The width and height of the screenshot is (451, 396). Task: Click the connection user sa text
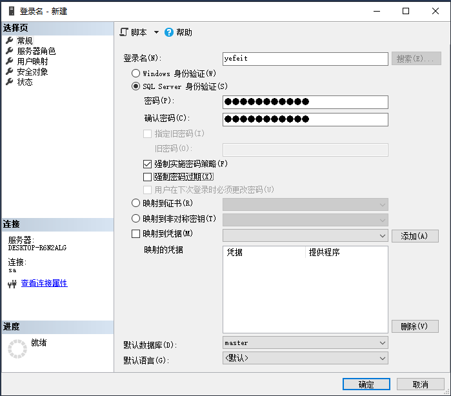[12, 270]
